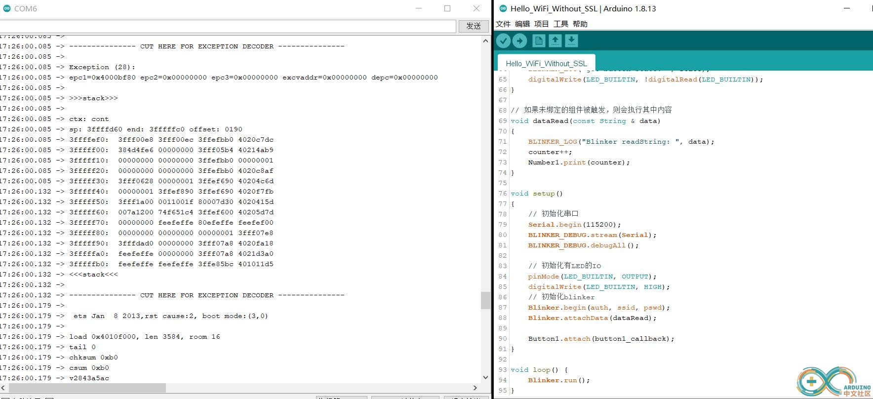
Task: Click the Open sketch up-arrow icon
Action: click(x=555, y=41)
